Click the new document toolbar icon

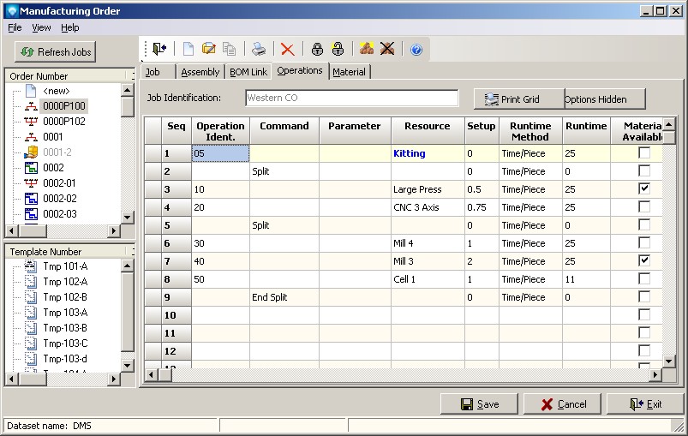point(188,50)
